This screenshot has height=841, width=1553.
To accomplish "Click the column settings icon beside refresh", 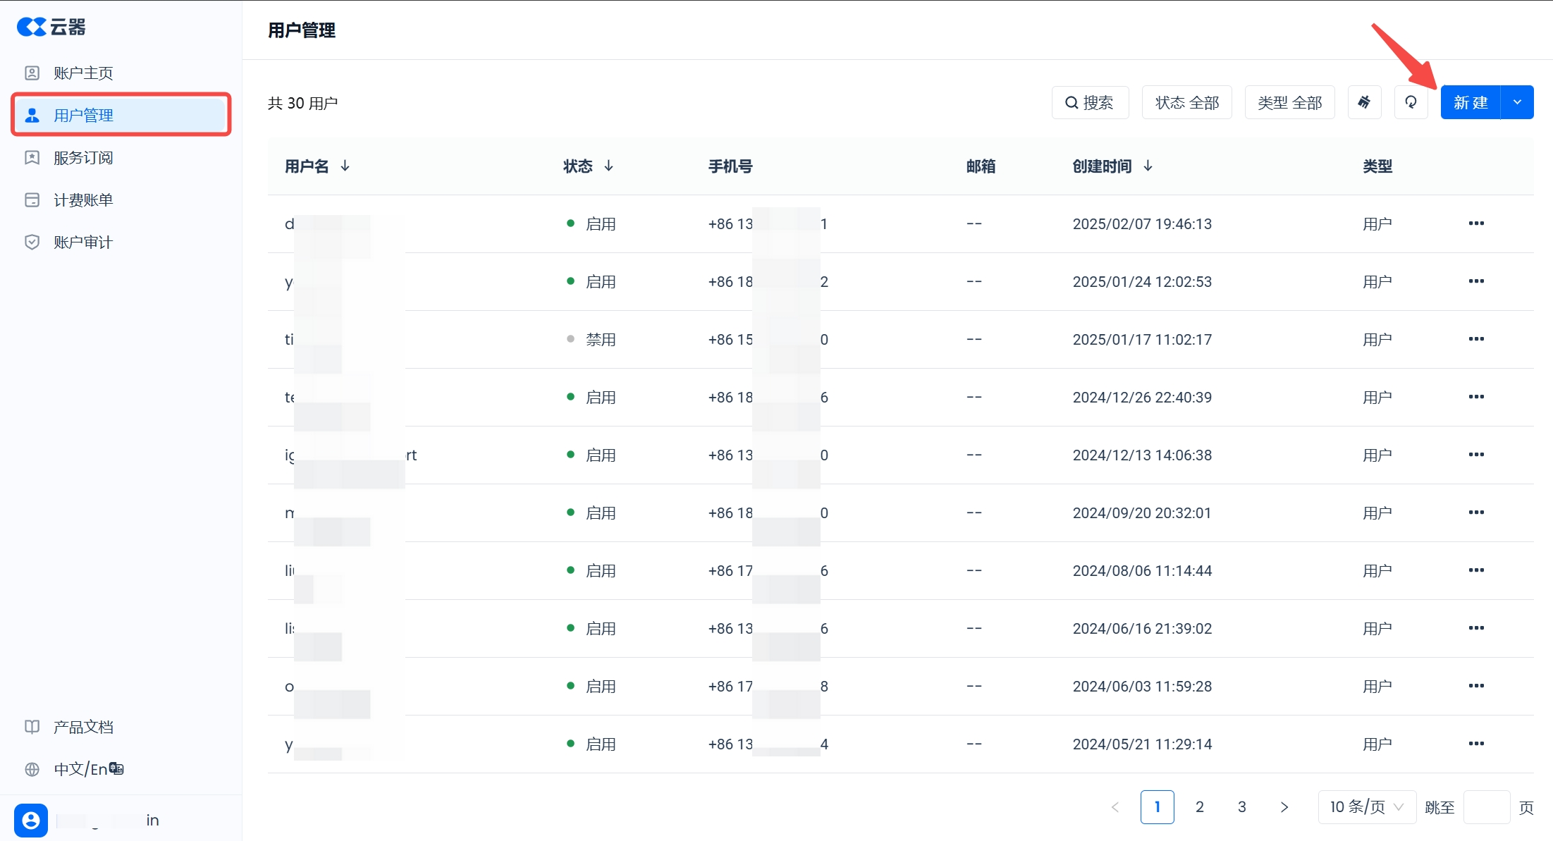I will click(1364, 103).
